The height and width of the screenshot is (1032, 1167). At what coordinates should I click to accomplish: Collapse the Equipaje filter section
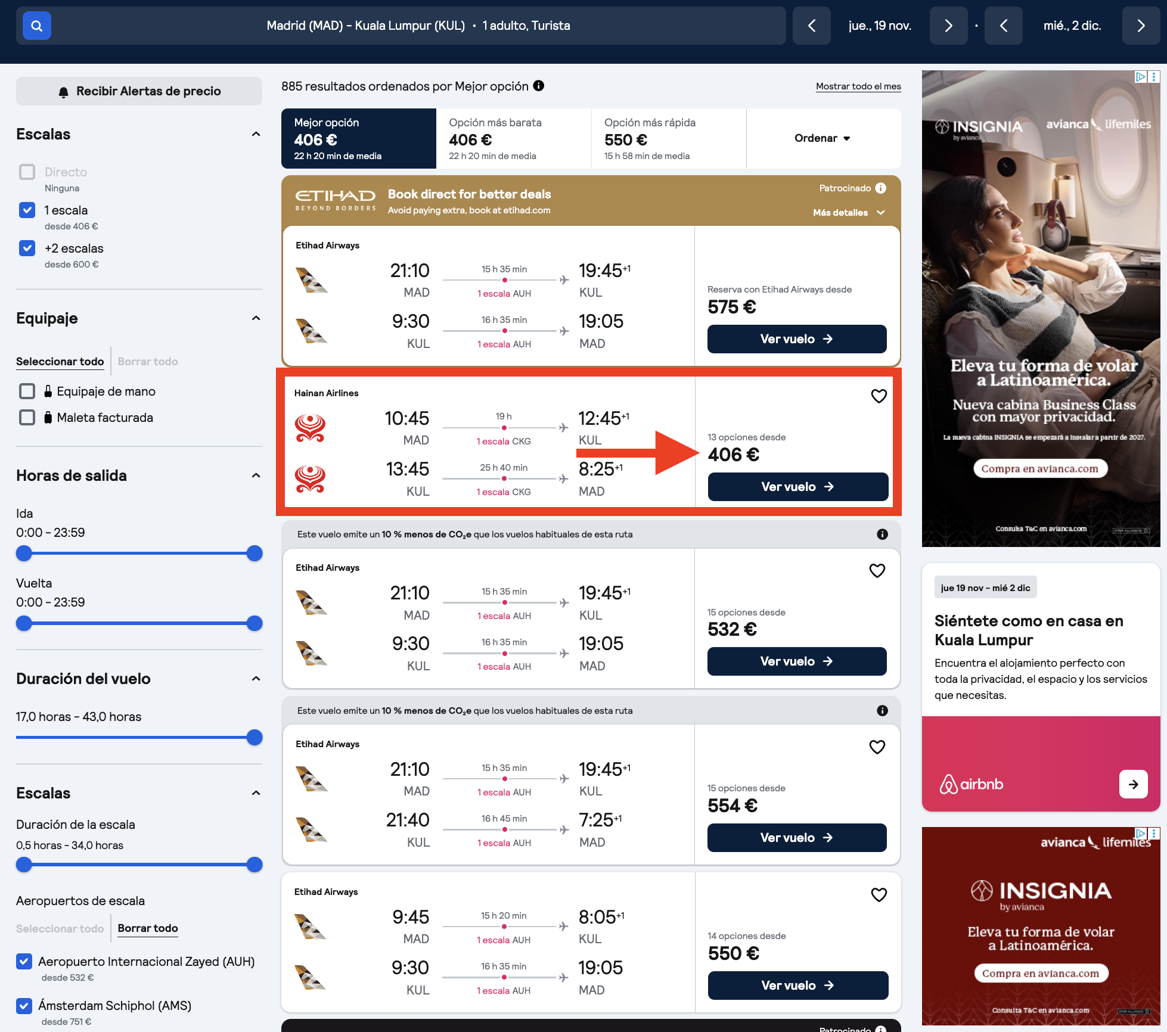(256, 318)
